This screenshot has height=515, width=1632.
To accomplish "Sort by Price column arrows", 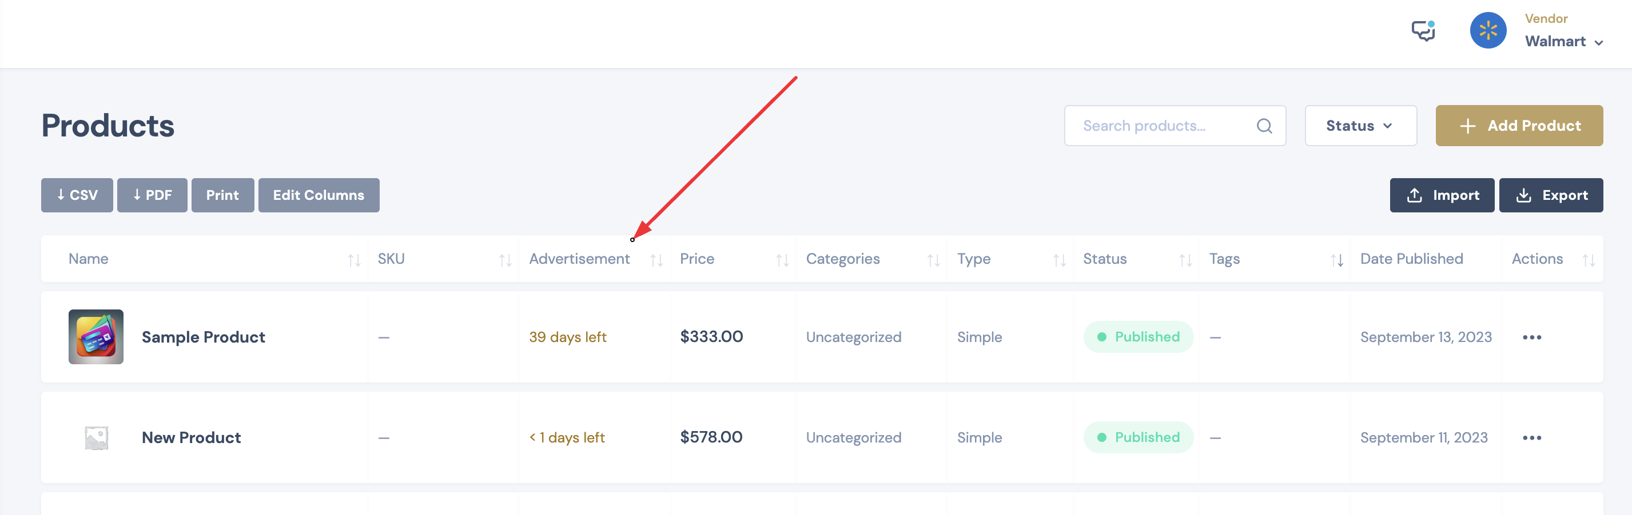I will pyautogui.click(x=782, y=259).
